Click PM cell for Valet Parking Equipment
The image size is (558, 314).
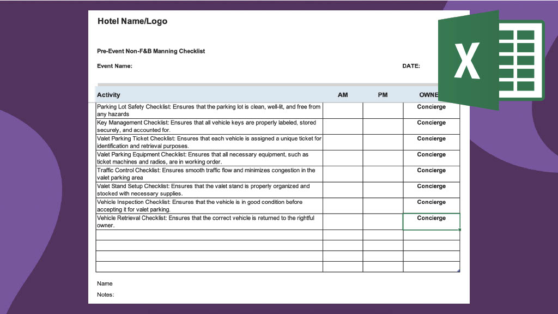(x=383, y=158)
